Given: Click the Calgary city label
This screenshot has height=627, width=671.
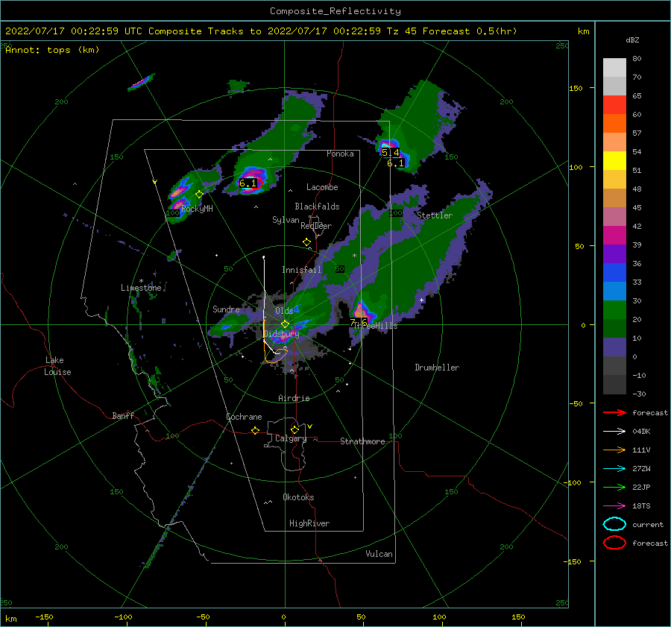Looking at the screenshot, I should tap(291, 438).
